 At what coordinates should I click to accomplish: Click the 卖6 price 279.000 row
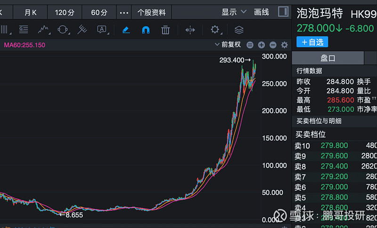coord(336,187)
